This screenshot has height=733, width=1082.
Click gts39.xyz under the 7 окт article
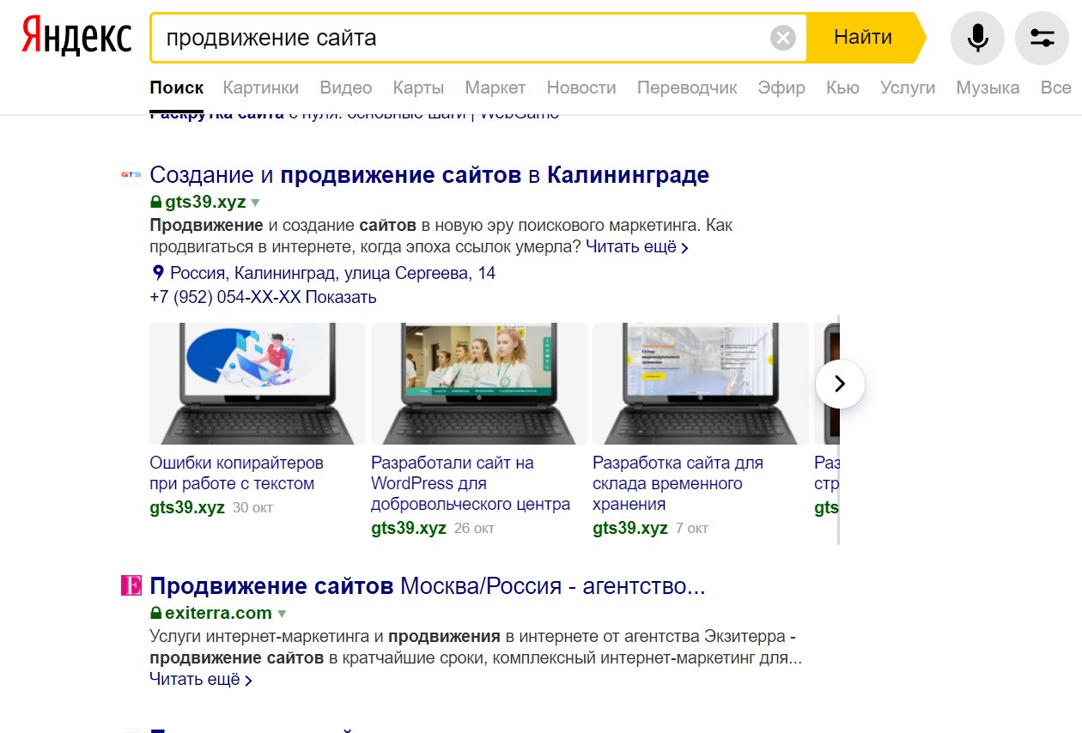tap(630, 528)
